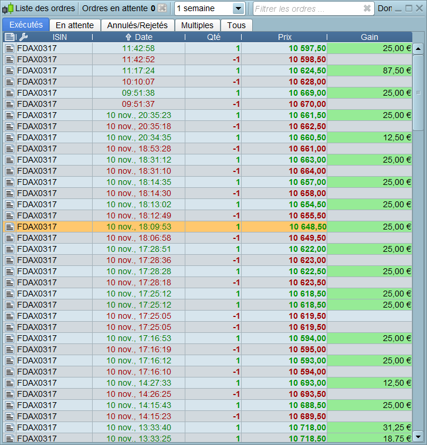Sort by the Gain column header

[369, 37]
